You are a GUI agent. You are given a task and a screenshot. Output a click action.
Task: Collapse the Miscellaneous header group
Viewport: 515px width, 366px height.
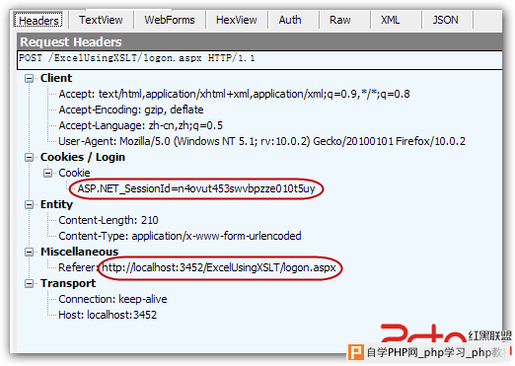click(x=30, y=252)
